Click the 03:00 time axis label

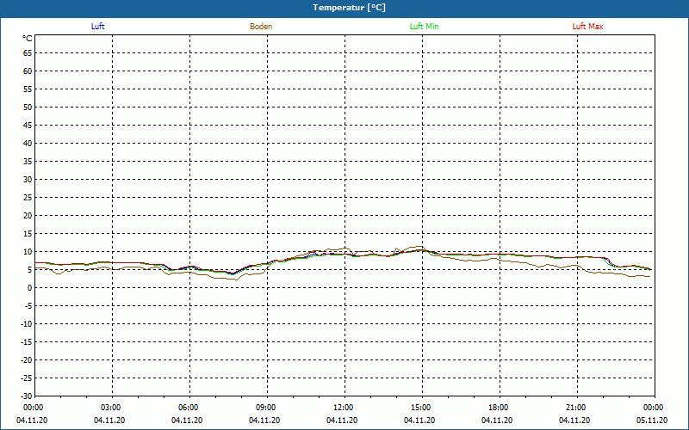click(x=111, y=408)
